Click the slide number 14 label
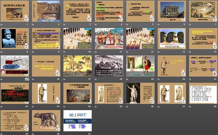This screenshot has width=218, height=135. (x=215, y=52)
